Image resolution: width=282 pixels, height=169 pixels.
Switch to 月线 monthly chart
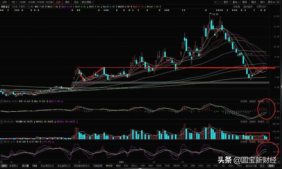coord(76,2)
